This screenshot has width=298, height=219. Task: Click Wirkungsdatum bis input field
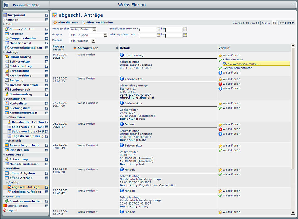(174, 35)
